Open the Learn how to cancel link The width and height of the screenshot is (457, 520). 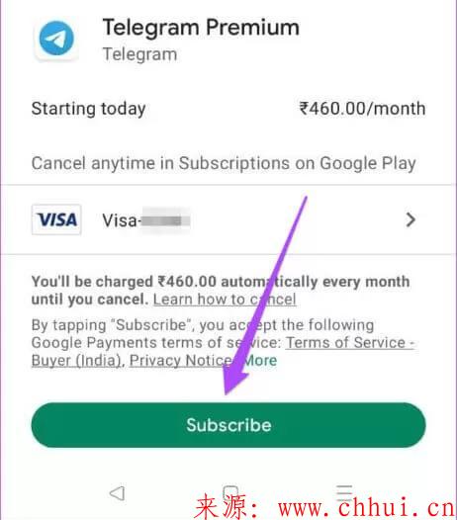[225, 300]
